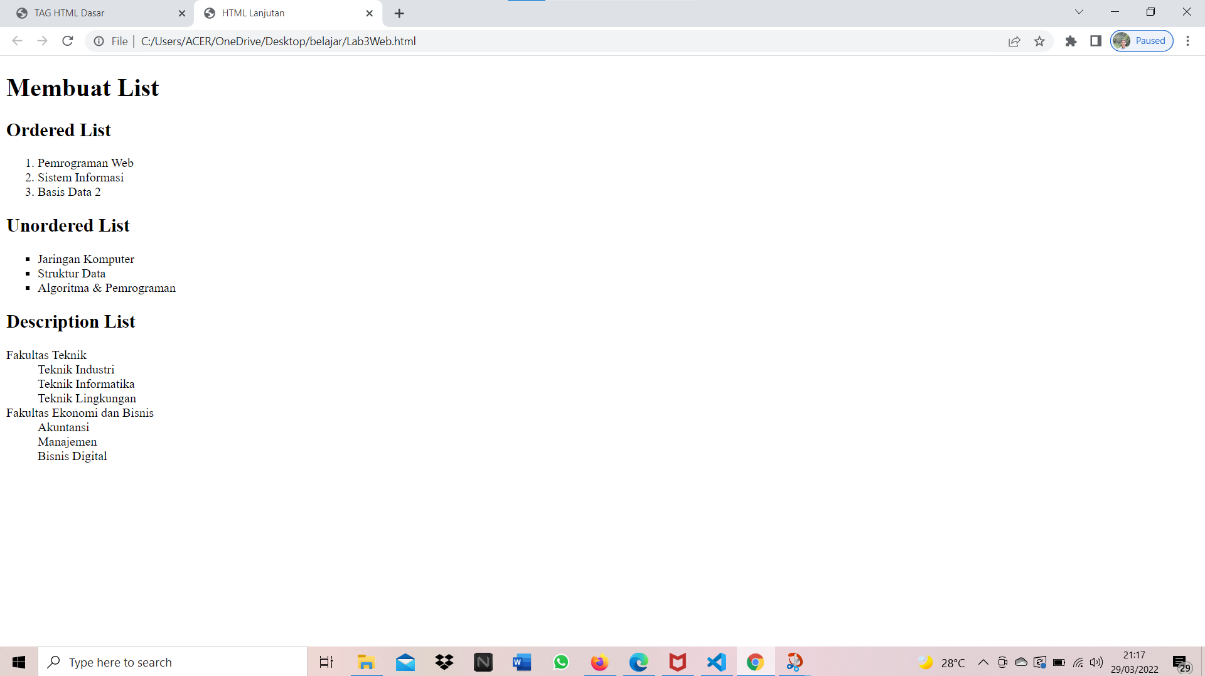Open Firefox from the taskbar
Viewport: 1205px width, 676px height.
599,662
